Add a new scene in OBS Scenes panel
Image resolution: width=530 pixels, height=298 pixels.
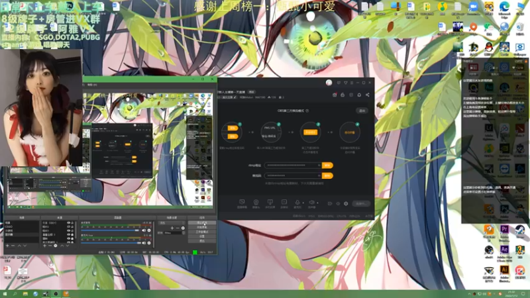pos(7,246)
